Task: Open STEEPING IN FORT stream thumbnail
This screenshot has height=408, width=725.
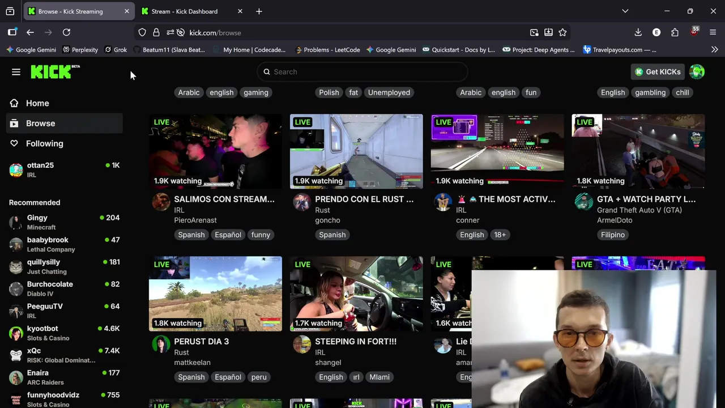Action: [356, 294]
